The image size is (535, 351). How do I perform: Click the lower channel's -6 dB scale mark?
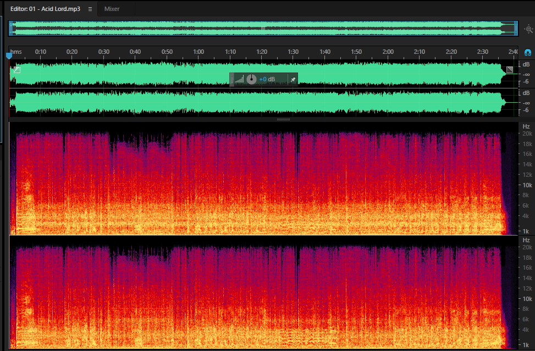pyautogui.click(x=526, y=110)
